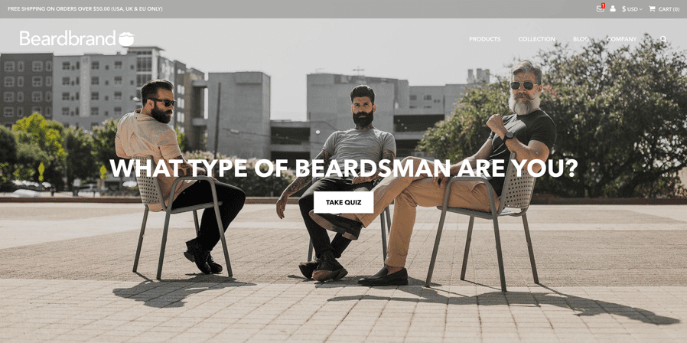The image size is (687, 343).
Task: Open the mail envelope icon in top bar
Action: (599, 9)
